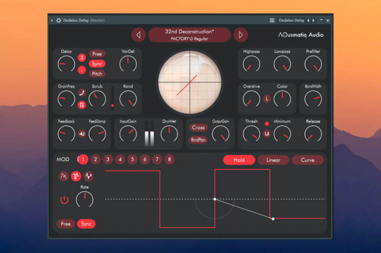Click the Release knob

(x=313, y=133)
